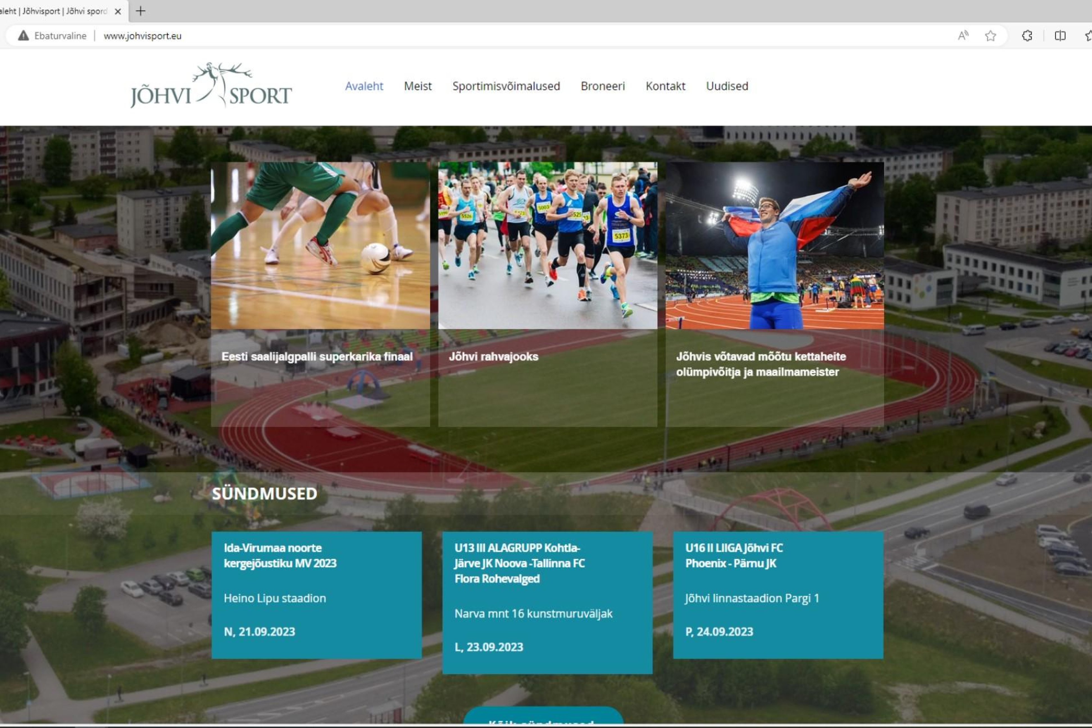Go to the Broneeri page

point(603,86)
